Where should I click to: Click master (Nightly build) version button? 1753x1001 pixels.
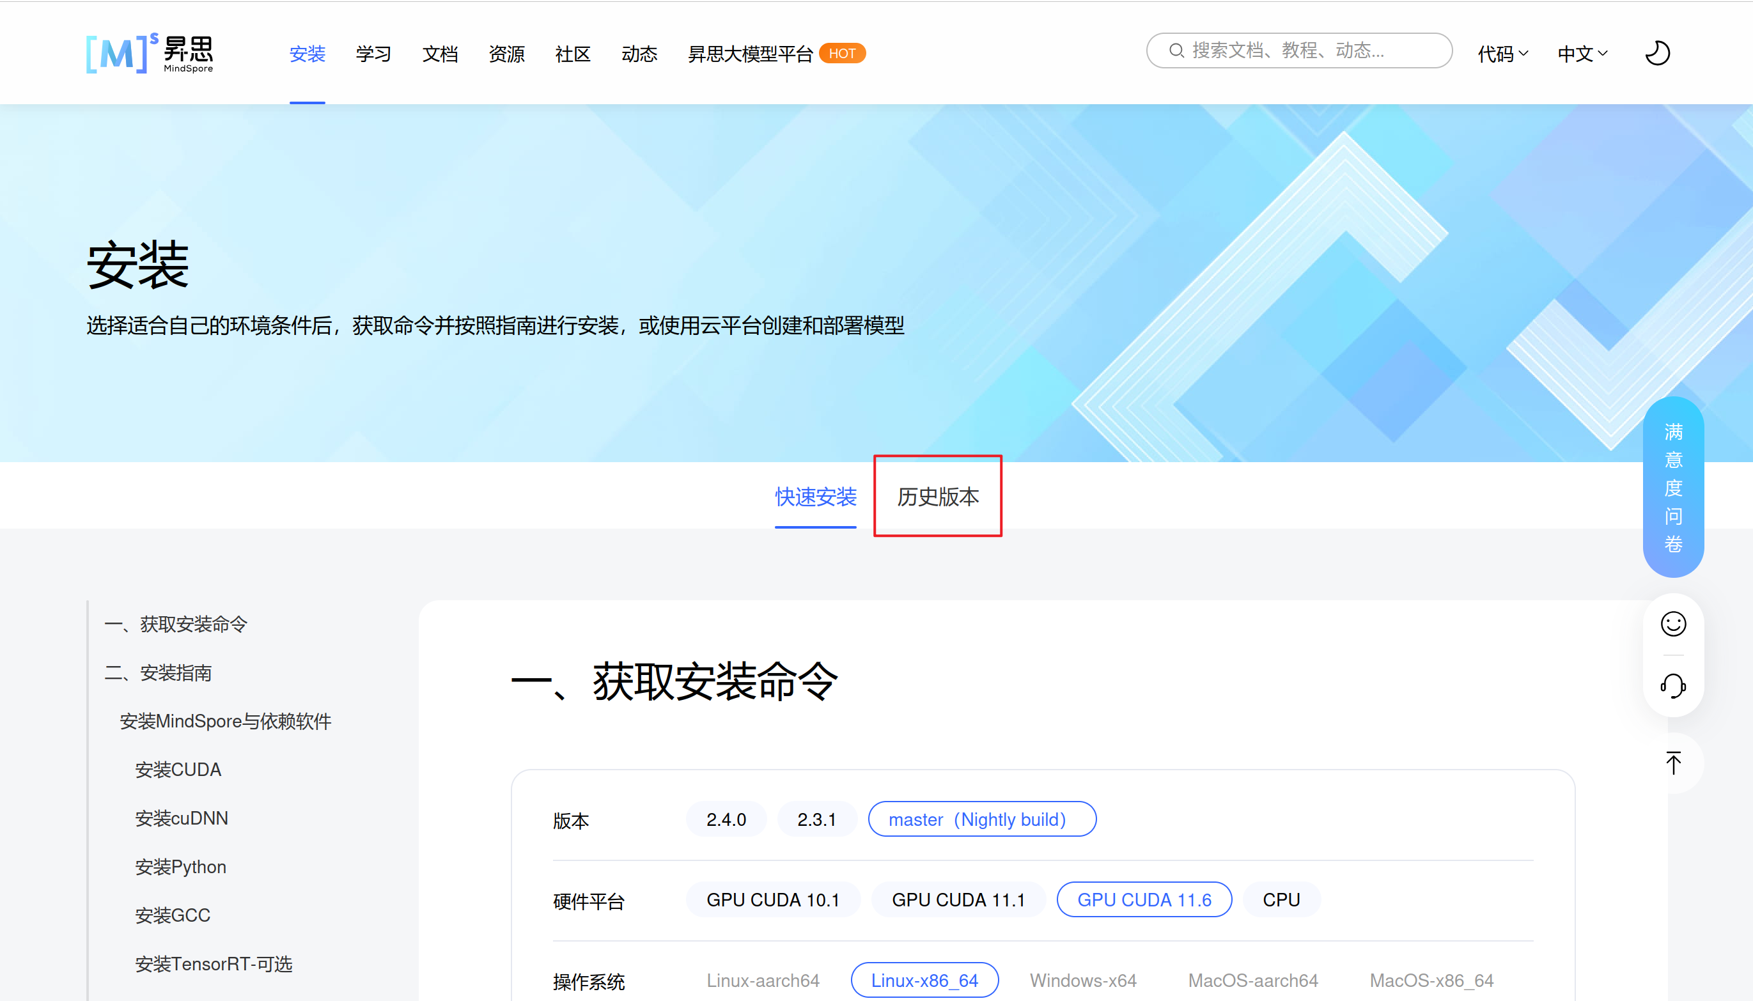pos(981,819)
